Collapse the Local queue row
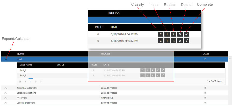 pyautogui.click(x=6, y=59)
